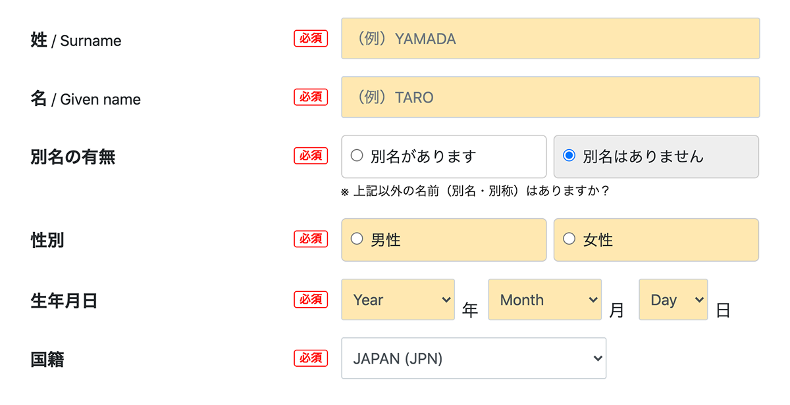The width and height of the screenshot is (790, 405).
Task: Open the Month dropdown for birth date
Action: tap(544, 299)
